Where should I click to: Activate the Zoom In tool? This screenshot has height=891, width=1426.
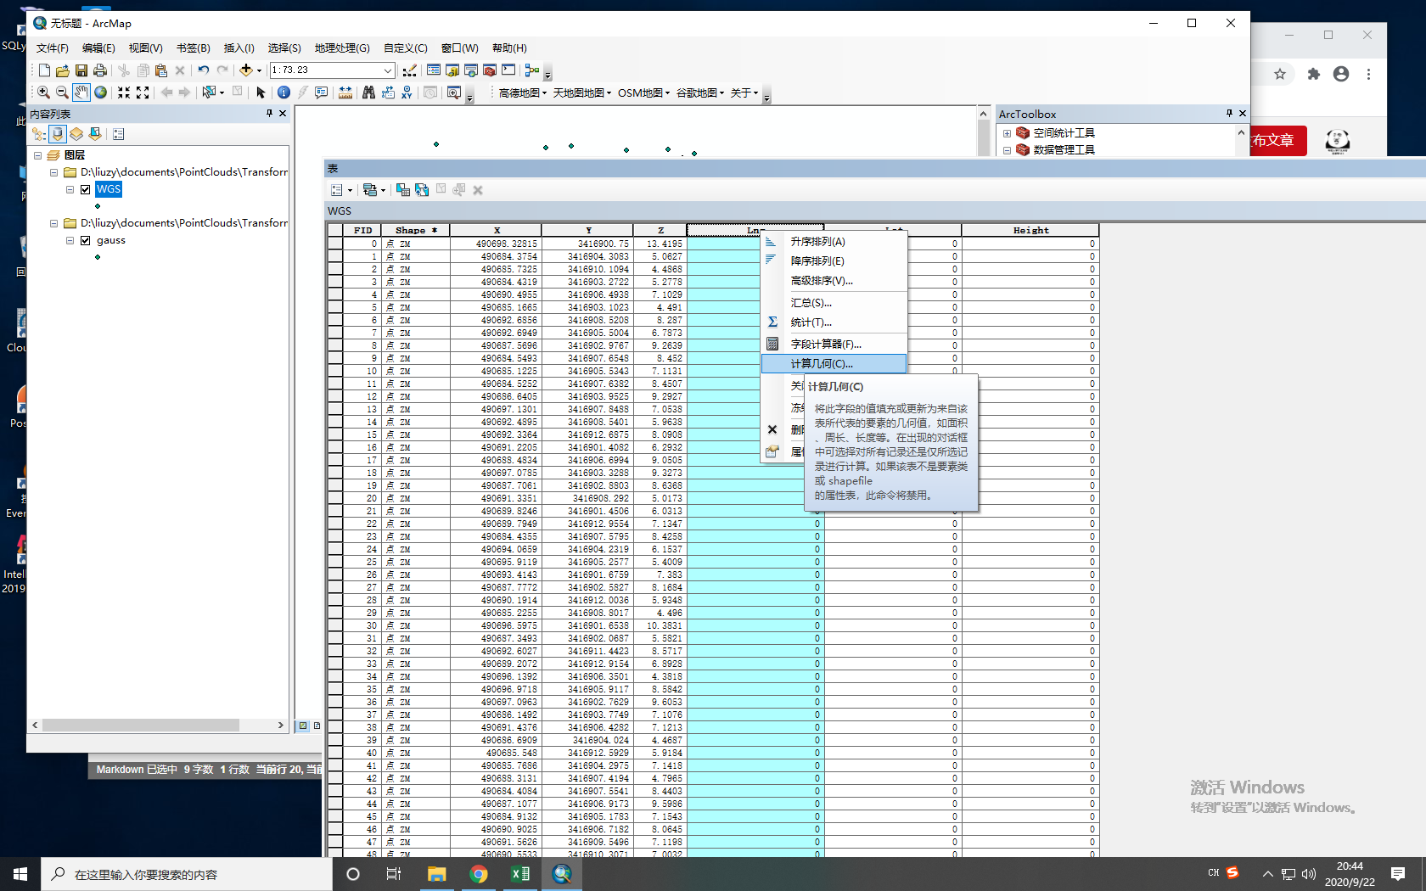tap(43, 92)
